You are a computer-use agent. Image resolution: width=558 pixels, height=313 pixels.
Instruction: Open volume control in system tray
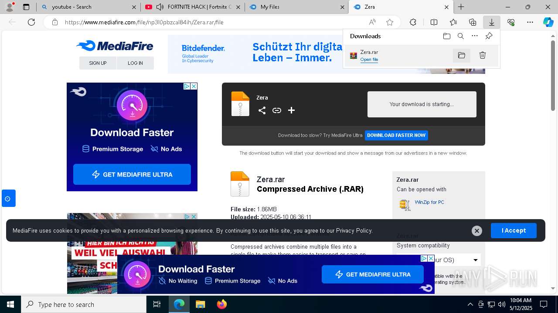click(x=502, y=304)
